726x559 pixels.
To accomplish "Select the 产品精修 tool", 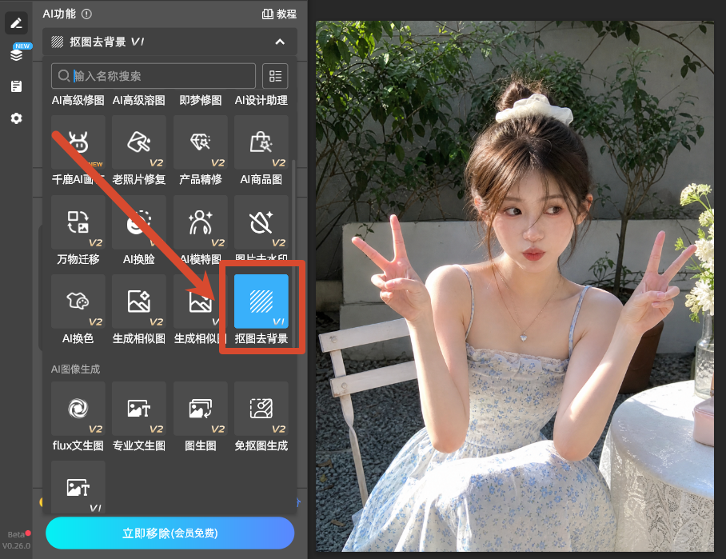I will point(201,151).
